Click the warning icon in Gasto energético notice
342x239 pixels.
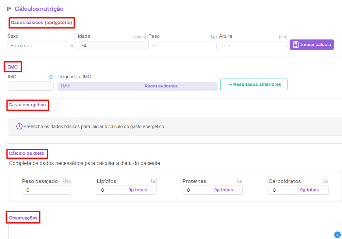19,127
